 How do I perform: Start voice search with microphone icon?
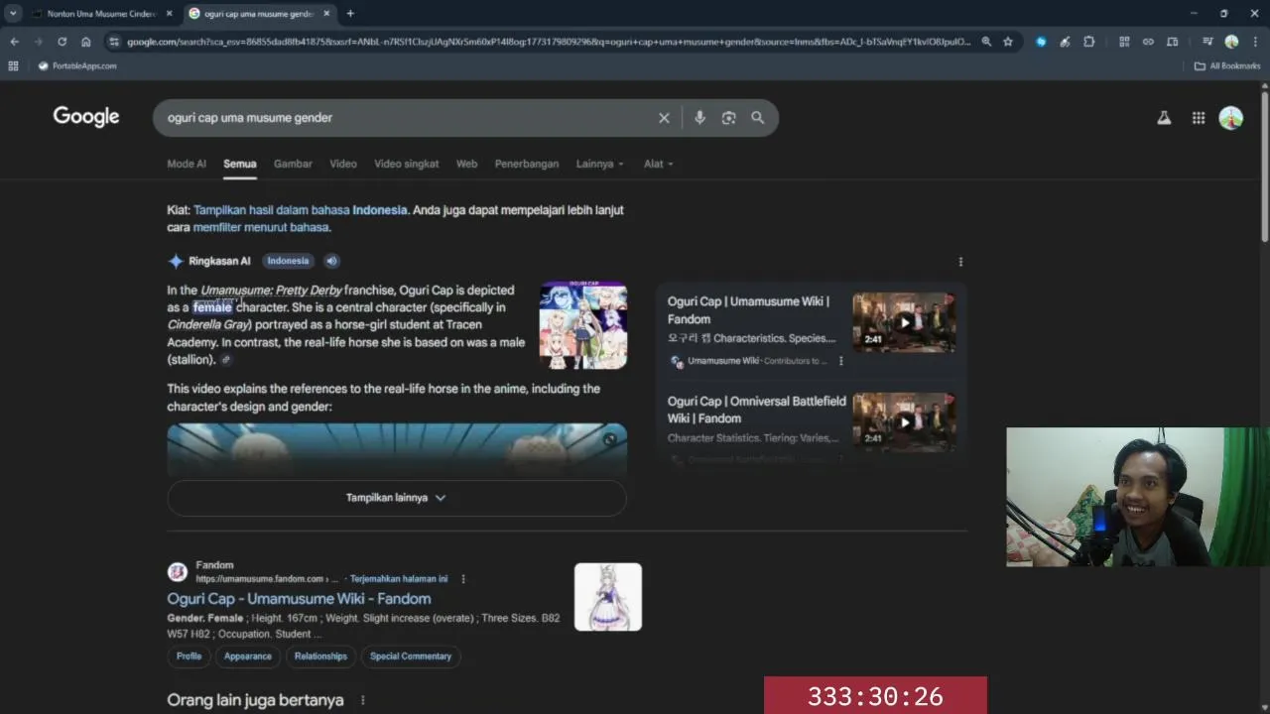tap(699, 118)
